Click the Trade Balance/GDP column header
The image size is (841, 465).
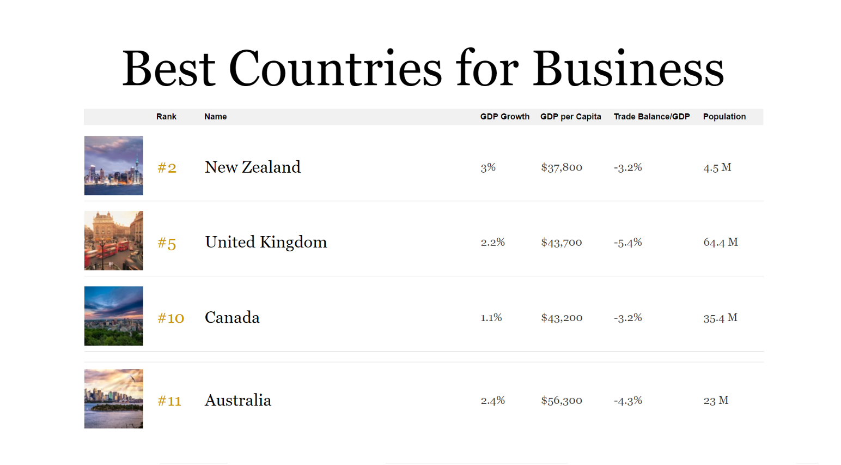click(651, 117)
